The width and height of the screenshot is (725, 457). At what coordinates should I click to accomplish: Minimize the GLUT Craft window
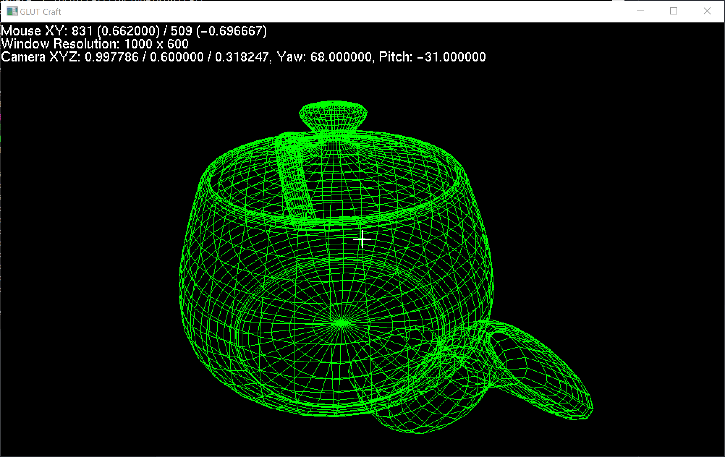click(x=641, y=11)
